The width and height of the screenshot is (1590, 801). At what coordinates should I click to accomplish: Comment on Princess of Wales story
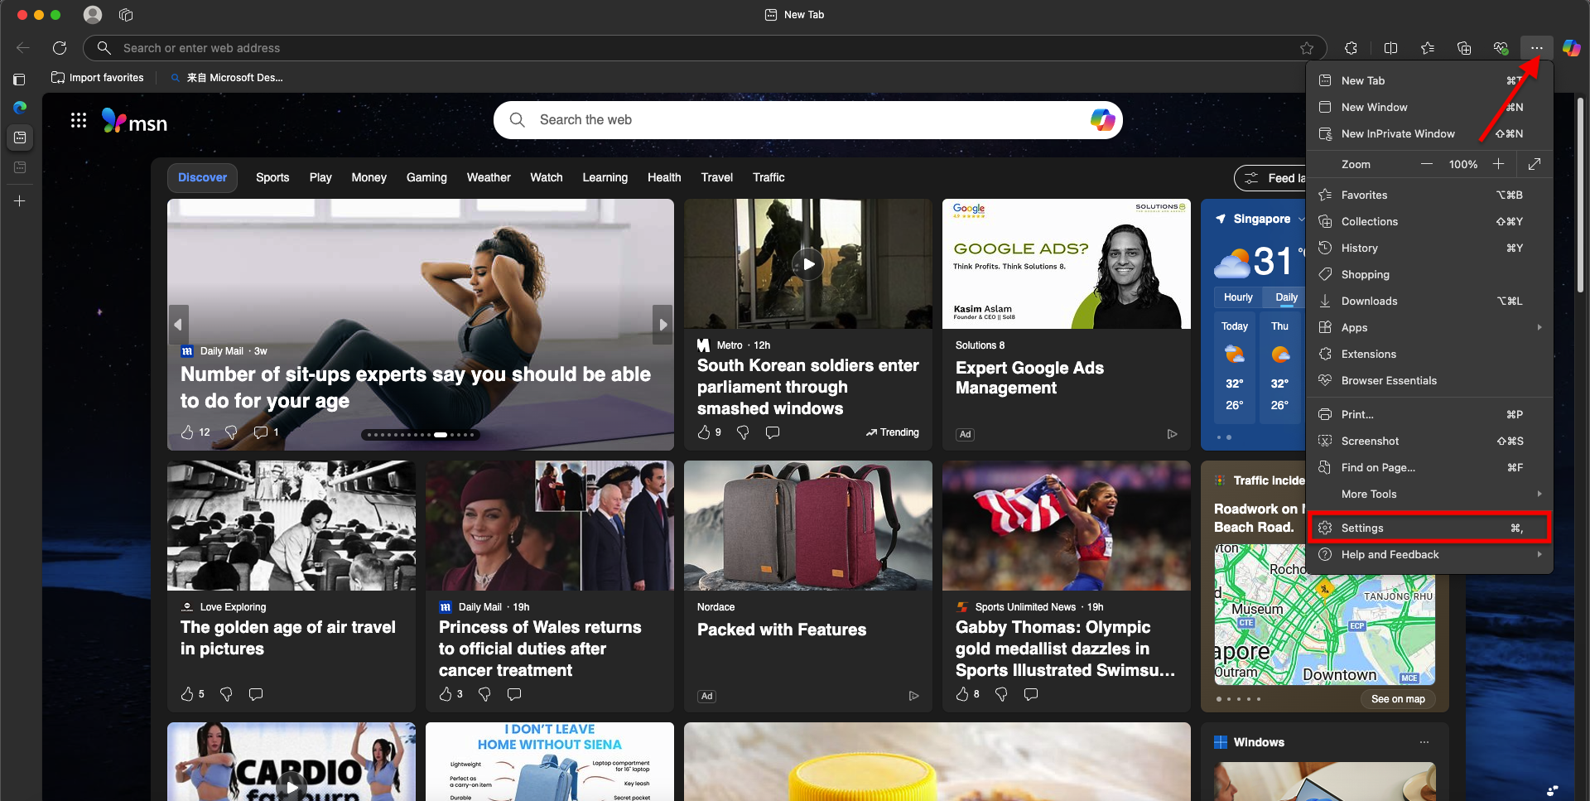pyautogui.click(x=514, y=694)
